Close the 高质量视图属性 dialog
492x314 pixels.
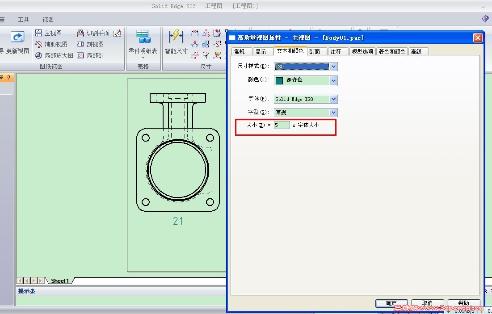(x=478, y=38)
